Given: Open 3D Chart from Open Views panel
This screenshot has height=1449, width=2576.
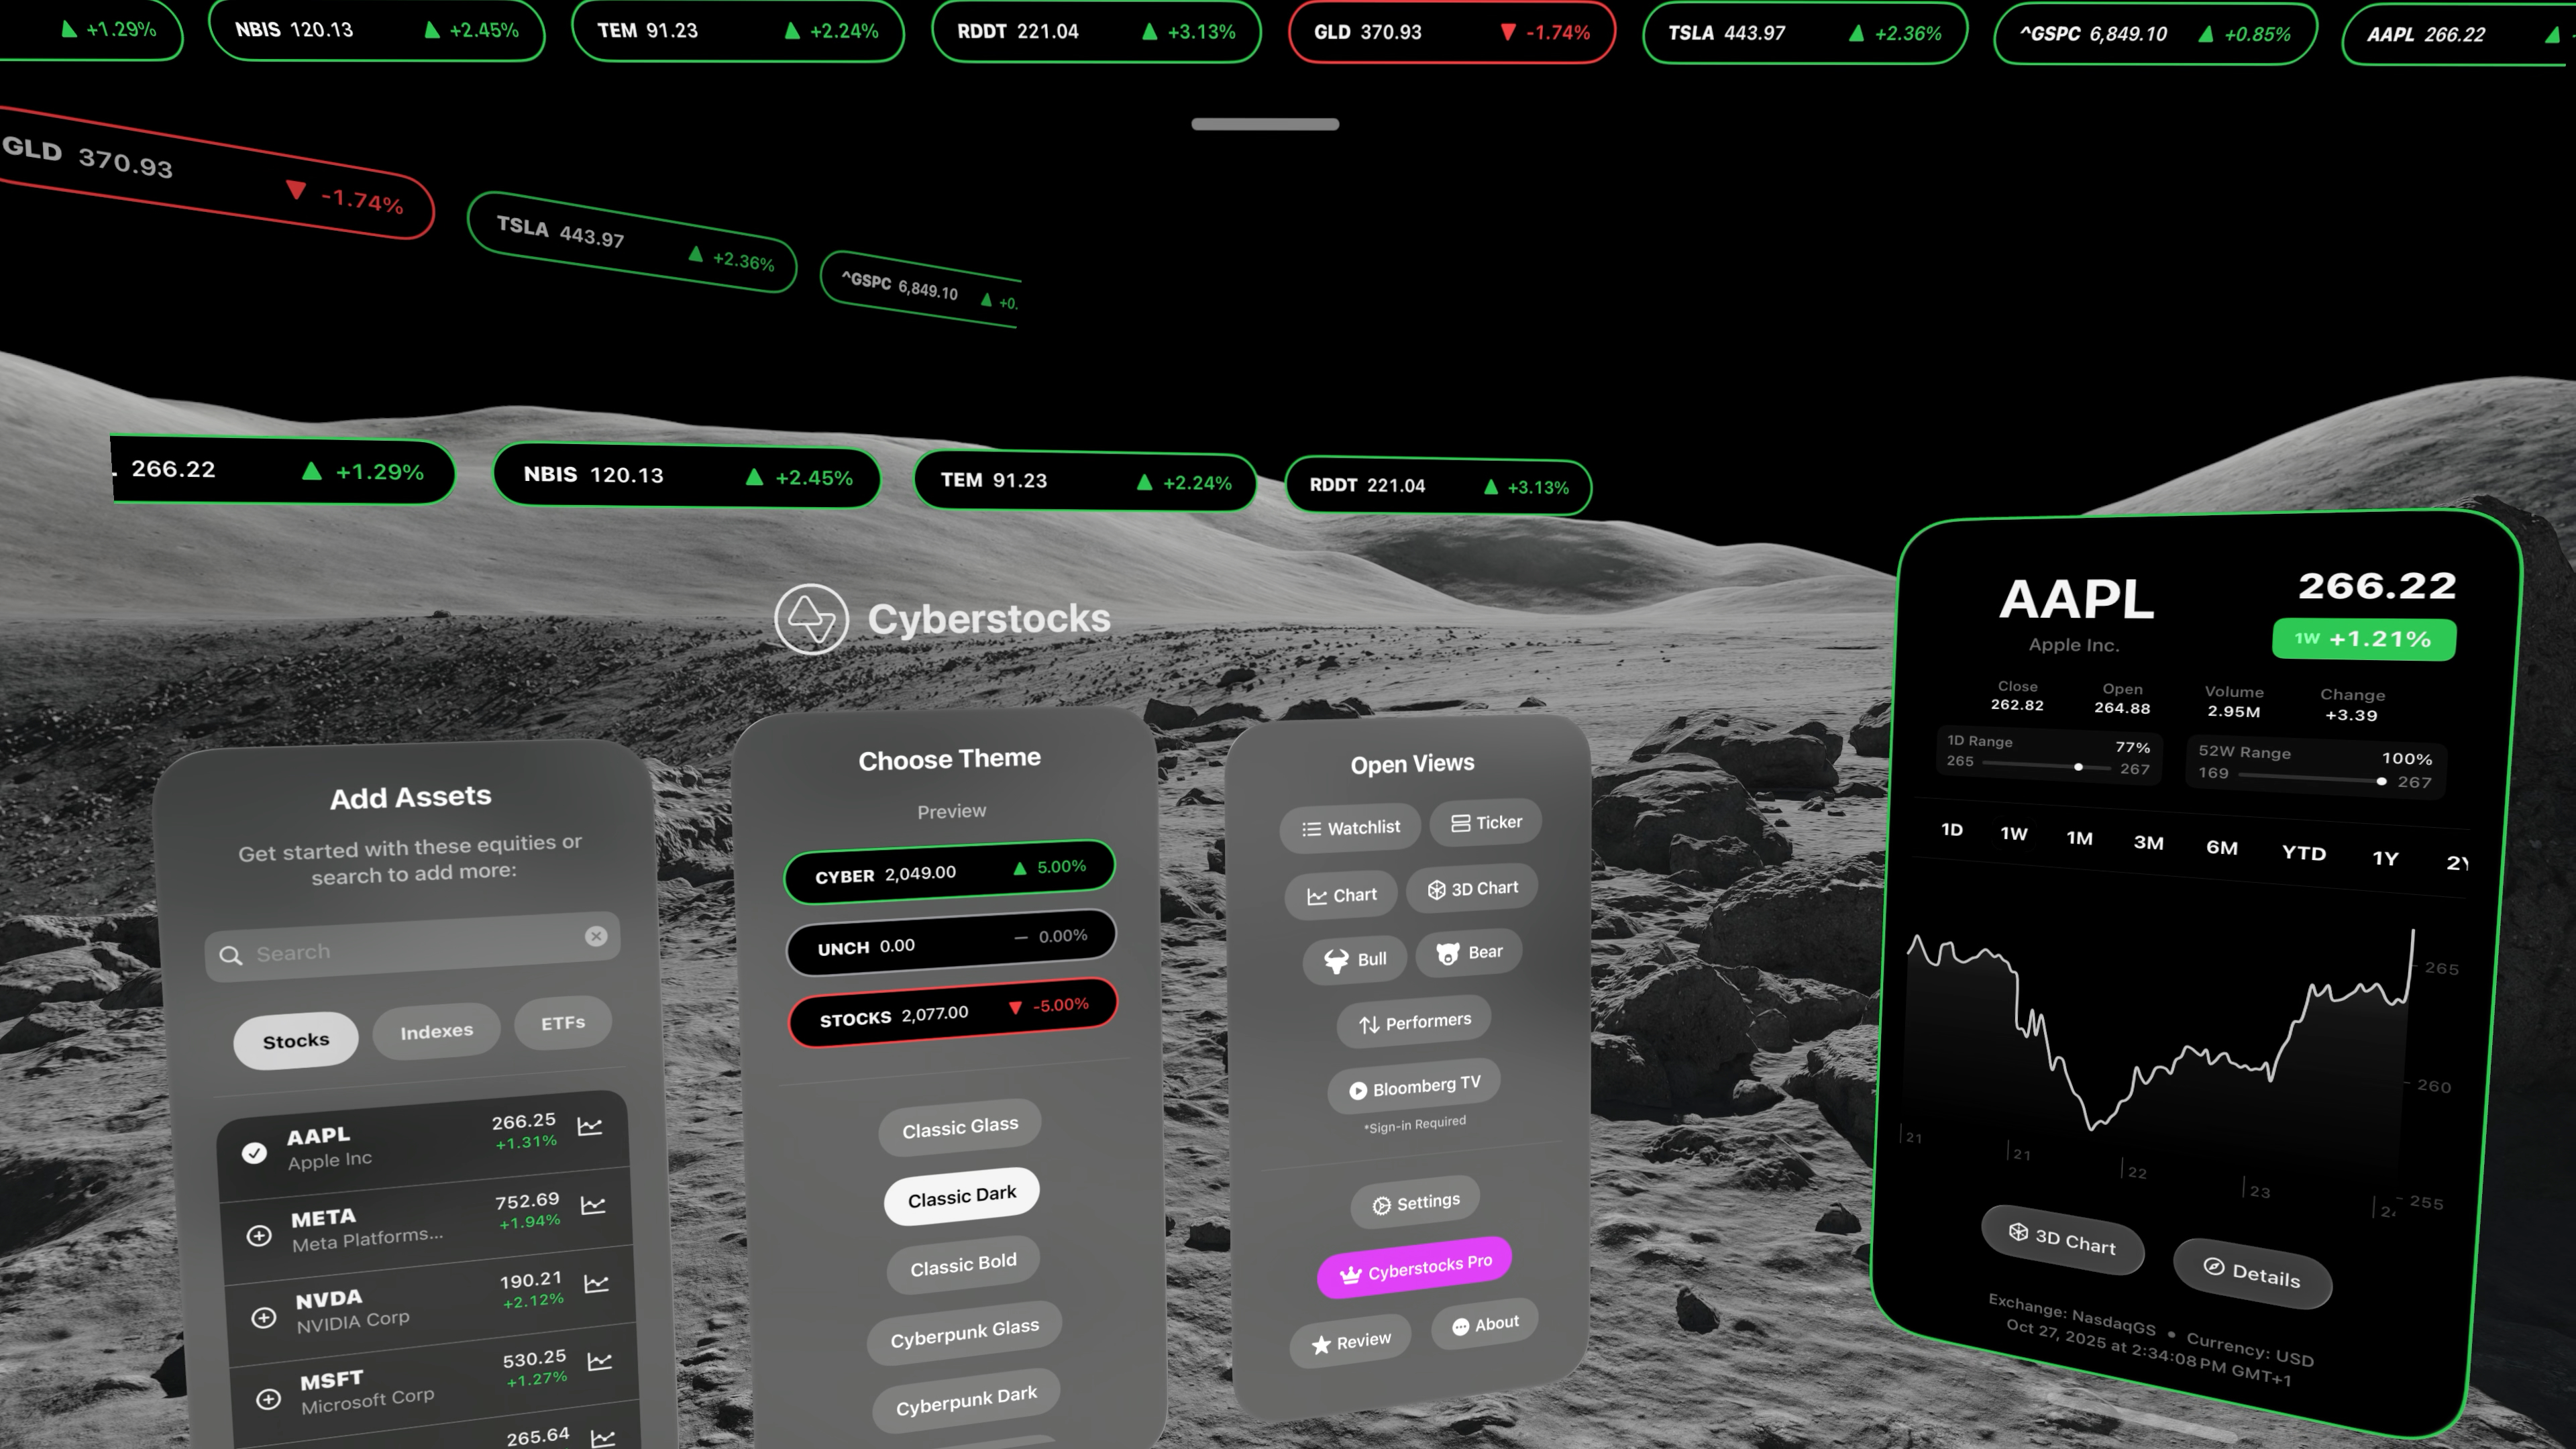Looking at the screenshot, I should click(x=1472, y=888).
